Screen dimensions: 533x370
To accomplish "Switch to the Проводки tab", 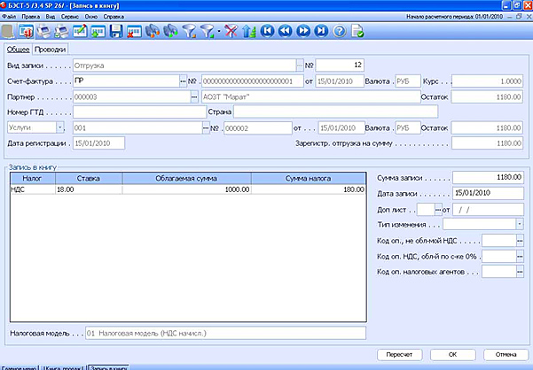I will (51, 49).
